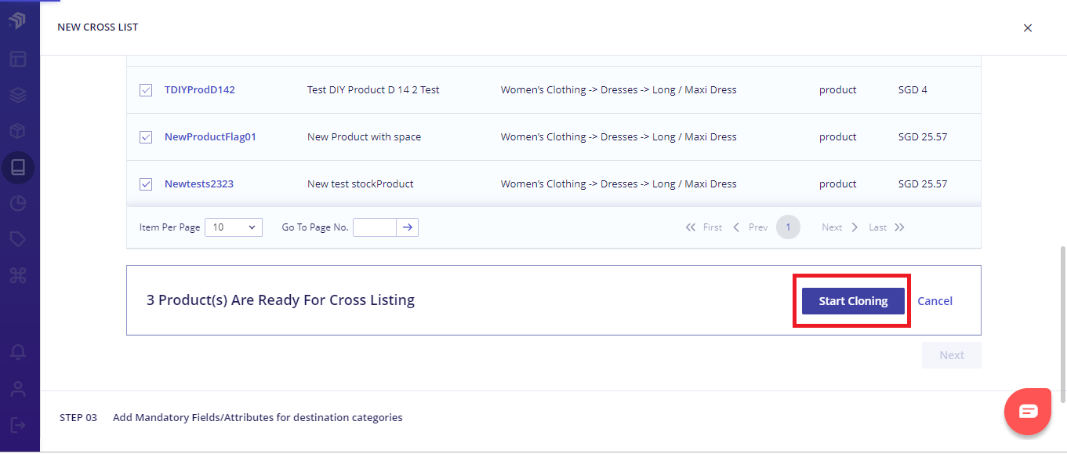Uncheck the NewProductFlag01 product checkbox
Screen dimensions: 1067x454
click(146, 137)
